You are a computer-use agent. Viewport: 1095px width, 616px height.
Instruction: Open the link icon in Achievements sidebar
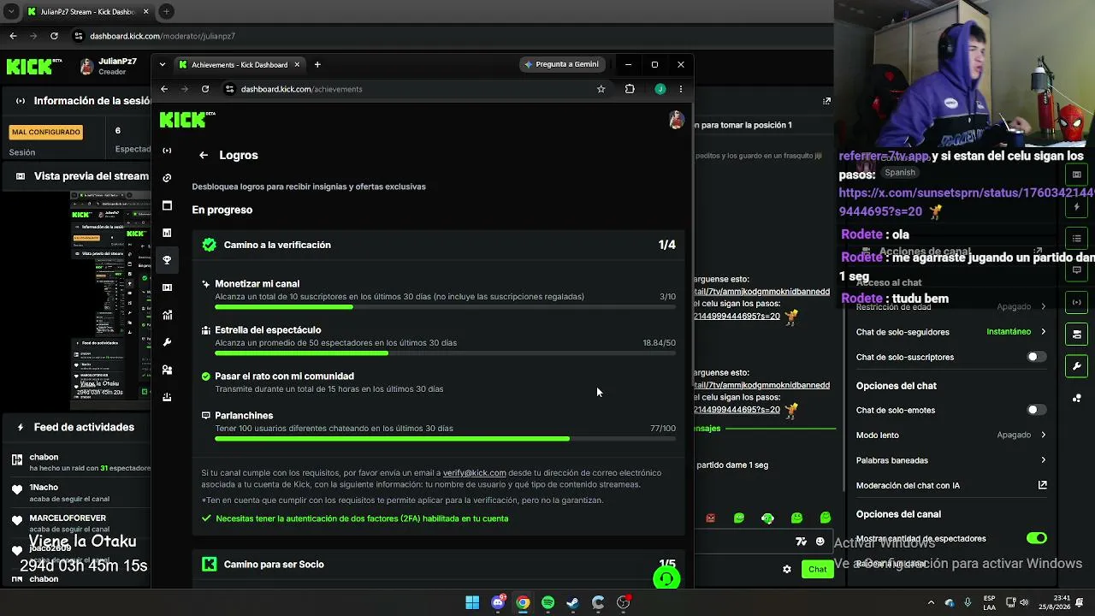click(167, 178)
